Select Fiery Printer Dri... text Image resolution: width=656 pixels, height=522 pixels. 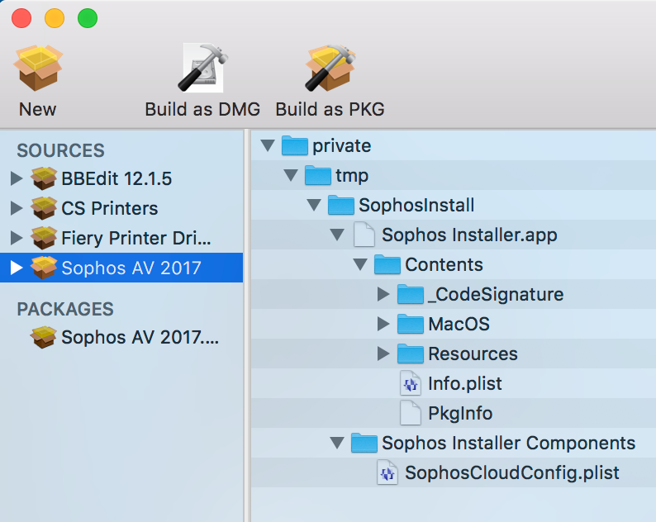click(x=136, y=239)
